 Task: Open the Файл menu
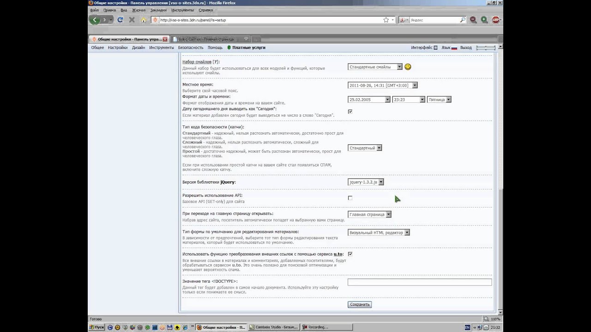click(94, 10)
